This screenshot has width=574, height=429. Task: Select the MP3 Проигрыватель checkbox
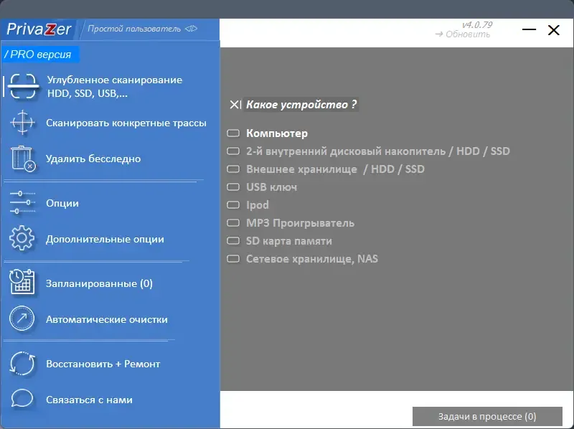[233, 222]
